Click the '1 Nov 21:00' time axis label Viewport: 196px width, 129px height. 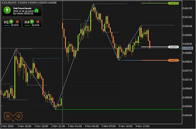pos(58,126)
